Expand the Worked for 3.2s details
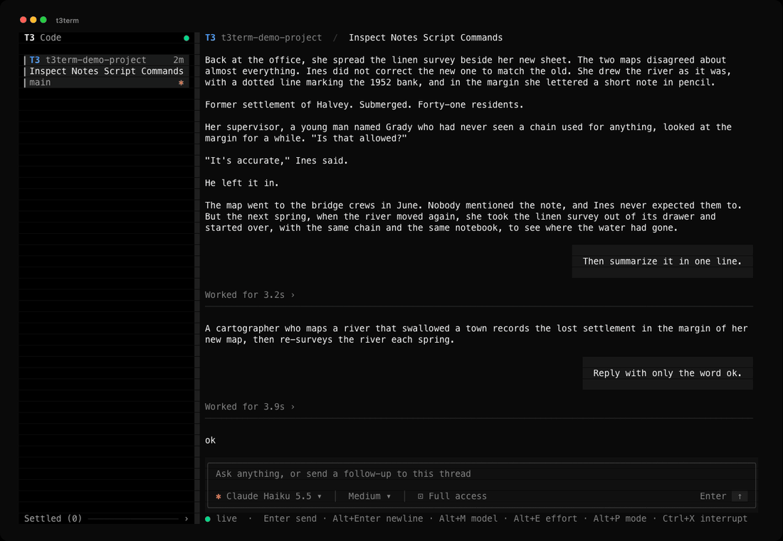783x541 pixels. coord(250,295)
